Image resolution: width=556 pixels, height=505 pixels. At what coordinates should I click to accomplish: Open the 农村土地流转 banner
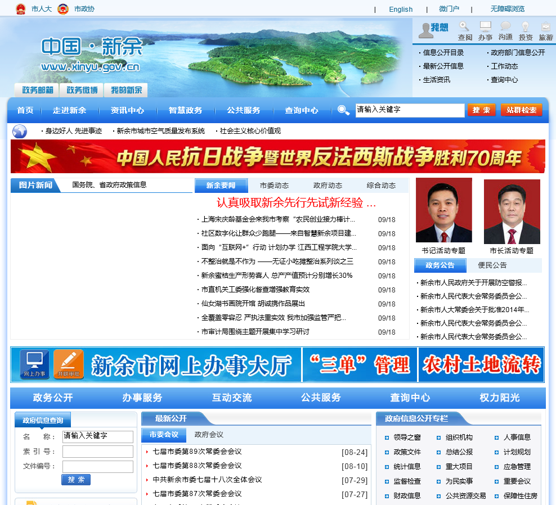pyautogui.click(x=481, y=364)
